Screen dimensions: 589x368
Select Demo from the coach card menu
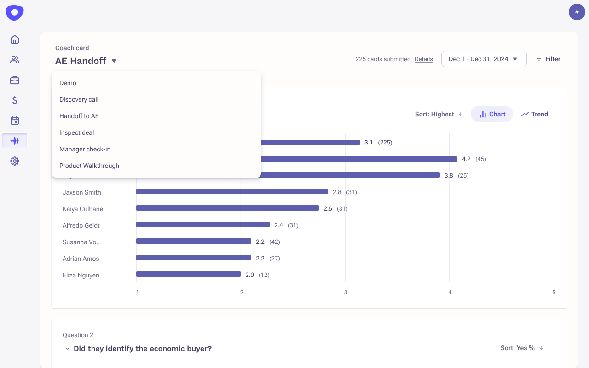tap(156, 83)
